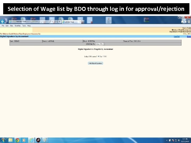Screen dimensions: 191x143
Task: Click the address bar URL field
Action: coord(29,22)
